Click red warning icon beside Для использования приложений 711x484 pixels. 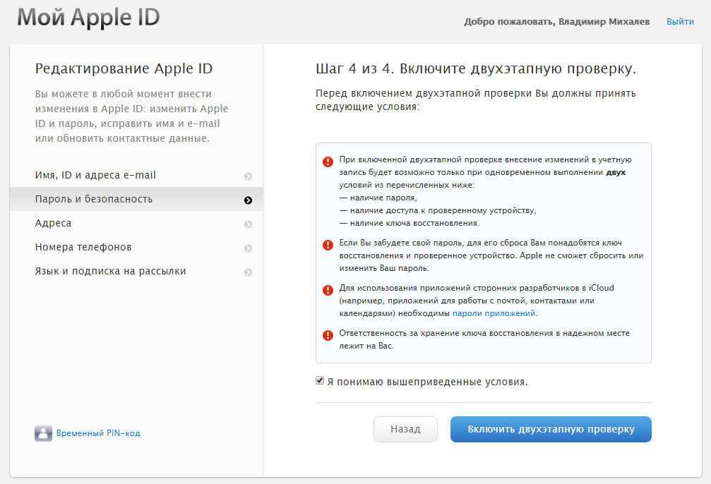[x=328, y=290]
